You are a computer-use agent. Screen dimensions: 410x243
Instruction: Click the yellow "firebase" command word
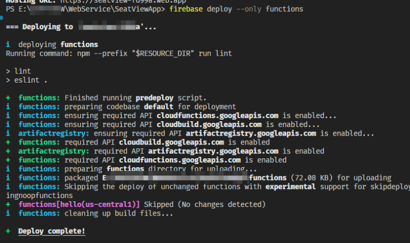(186, 9)
